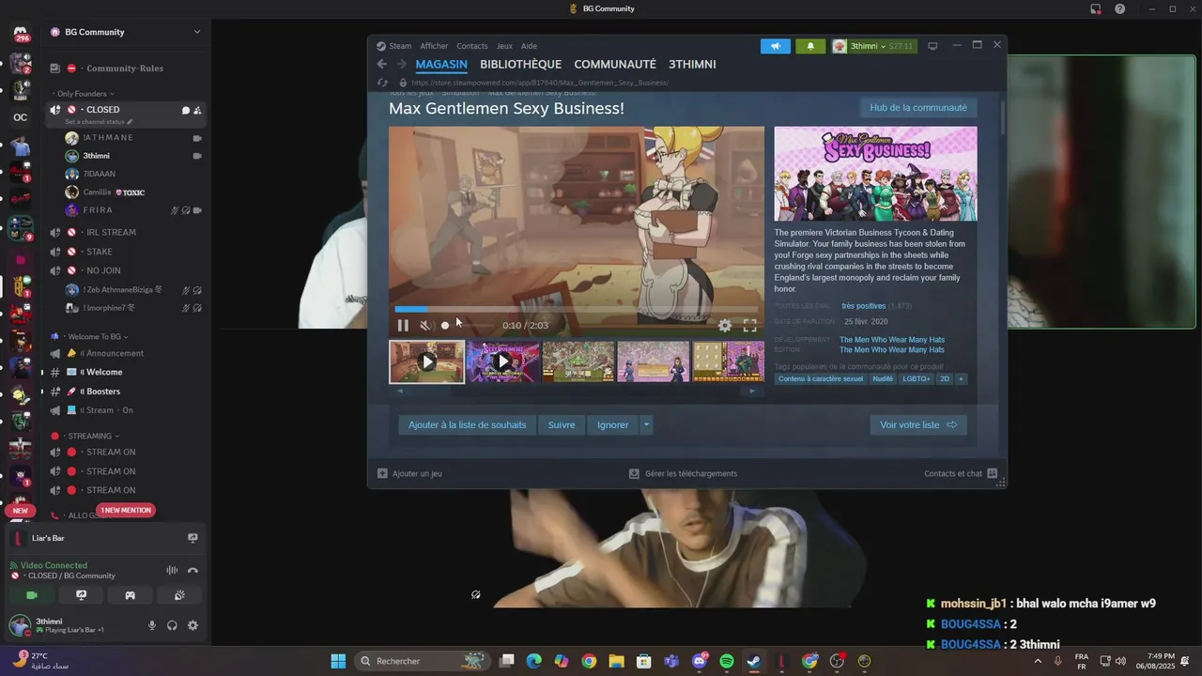Open the Jeux menu
The width and height of the screenshot is (1202, 676).
point(504,46)
